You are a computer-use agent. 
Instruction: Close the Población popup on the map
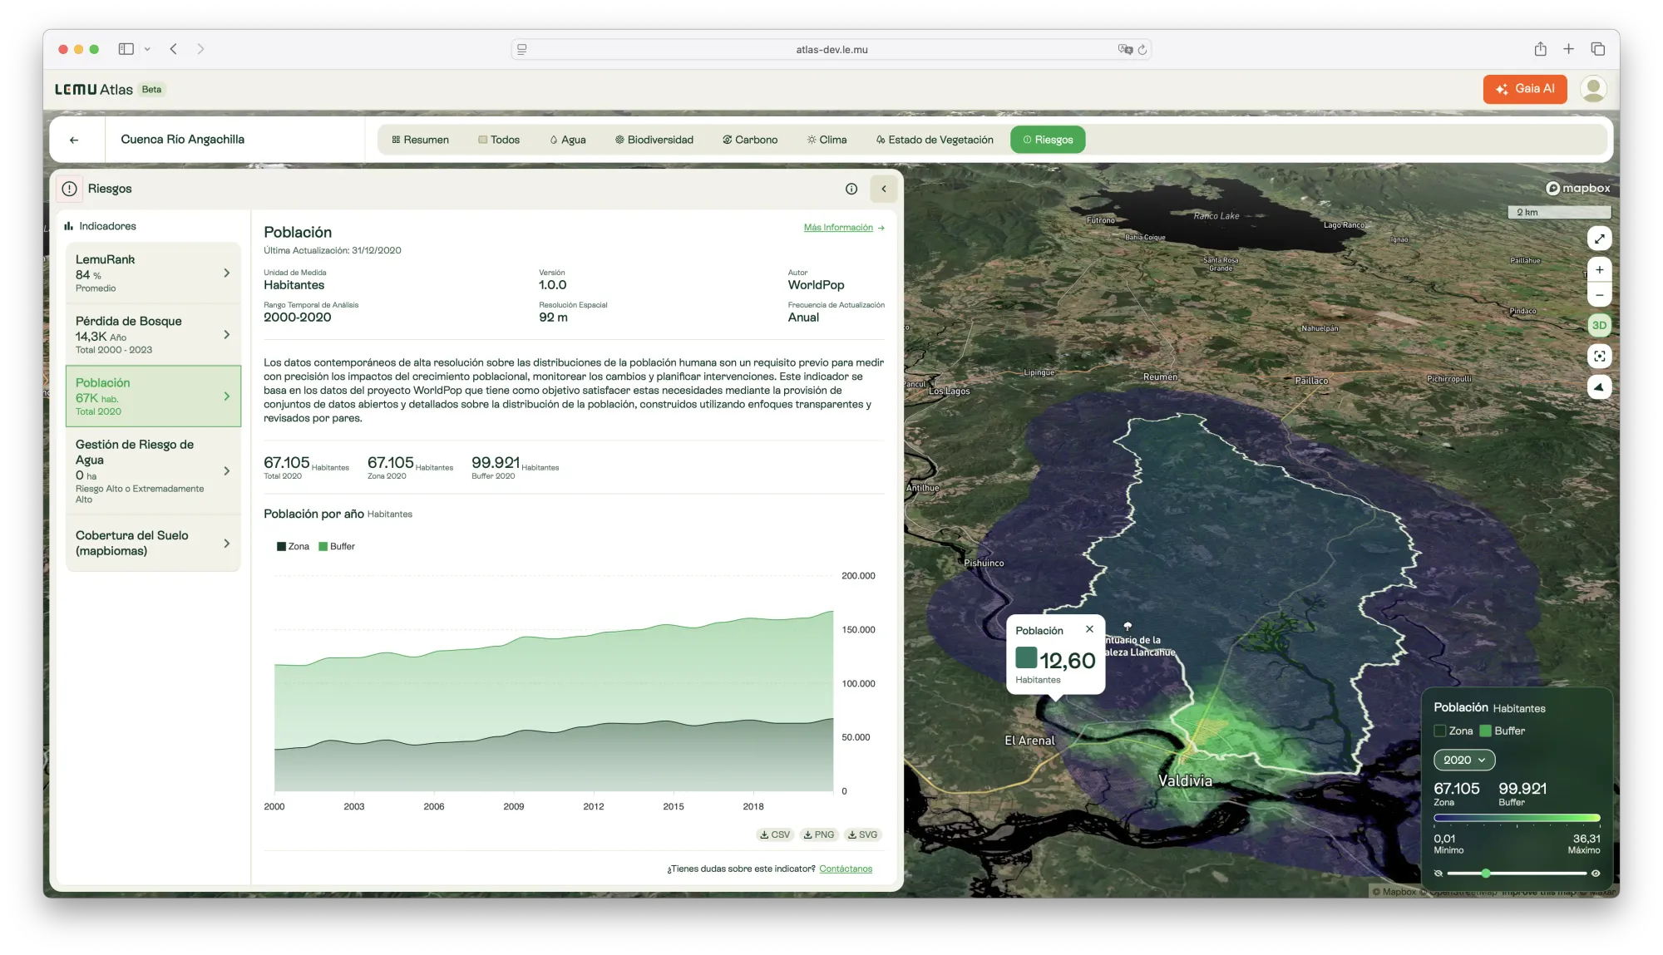(x=1089, y=629)
